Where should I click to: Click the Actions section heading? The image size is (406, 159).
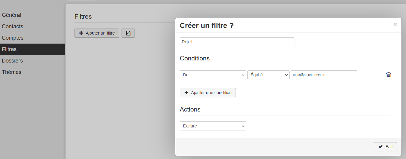190,109
